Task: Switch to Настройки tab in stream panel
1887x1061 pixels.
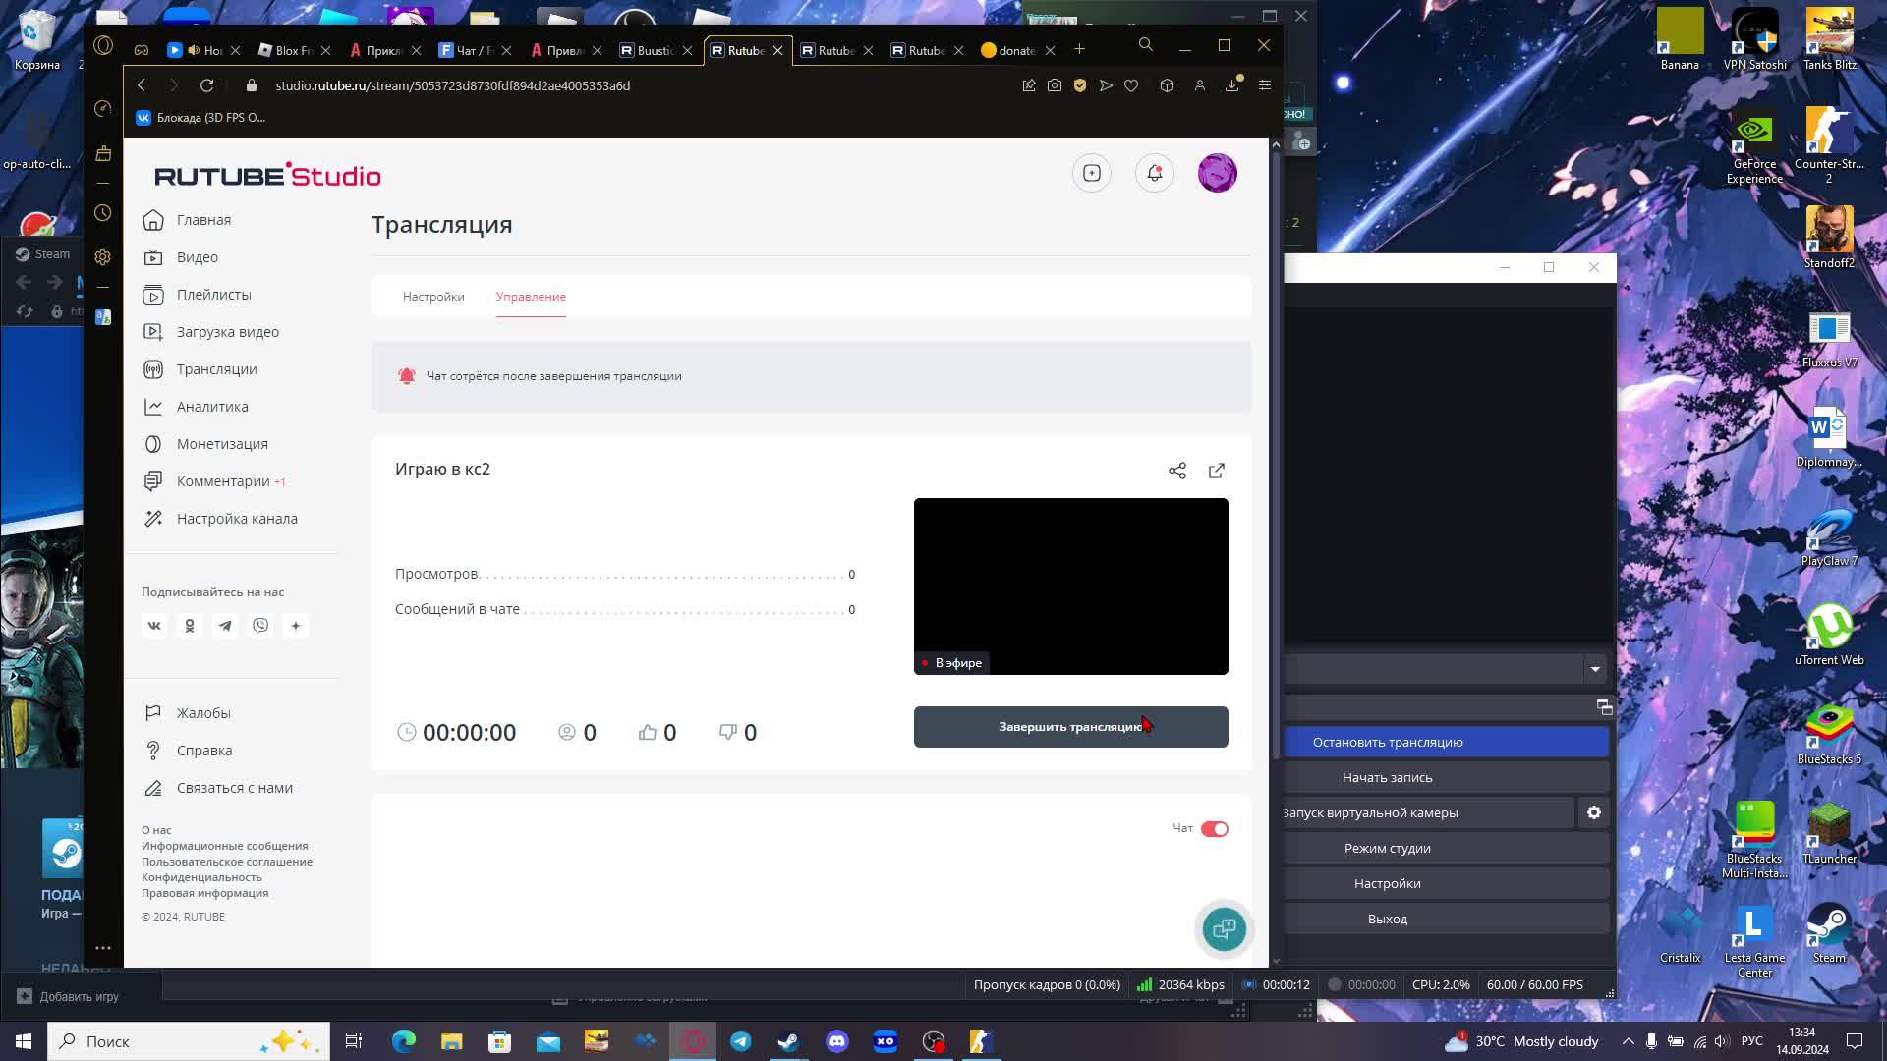Action: 432,296
